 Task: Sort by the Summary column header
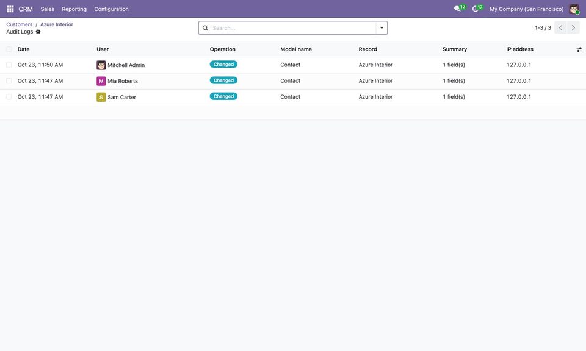coord(454,49)
